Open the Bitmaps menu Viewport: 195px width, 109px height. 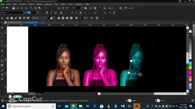point(48,4)
